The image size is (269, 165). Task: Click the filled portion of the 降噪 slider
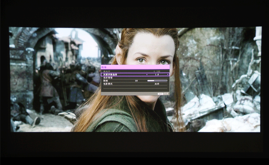click(x=151, y=81)
